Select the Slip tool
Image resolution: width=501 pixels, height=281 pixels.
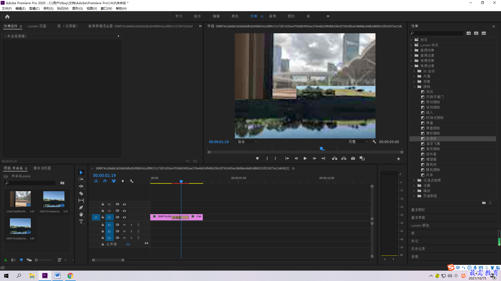coord(81,200)
